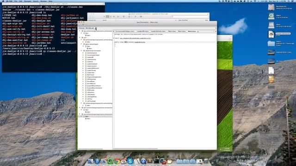The width and height of the screenshot is (296, 166).
Task: Select LoaderLocation class in tree
Action: pyautogui.click(x=92, y=66)
